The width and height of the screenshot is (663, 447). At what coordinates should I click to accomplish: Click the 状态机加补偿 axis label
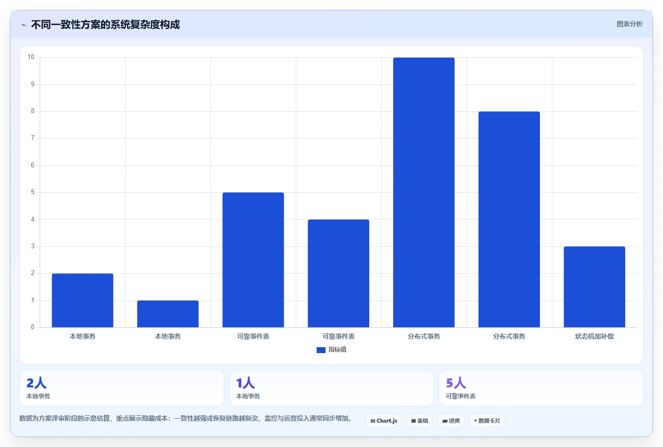tap(595, 336)
